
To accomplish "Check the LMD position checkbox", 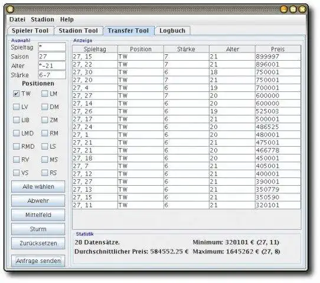I will tap(16, 133).
